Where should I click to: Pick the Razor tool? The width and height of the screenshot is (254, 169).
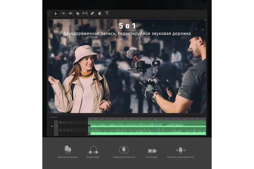(x=78, y=13)
